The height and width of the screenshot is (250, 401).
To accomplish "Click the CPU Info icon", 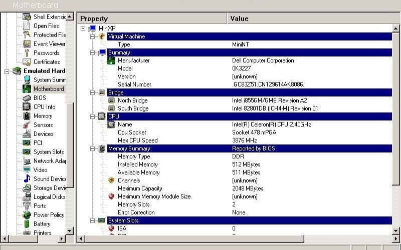I will coord(27,107).
